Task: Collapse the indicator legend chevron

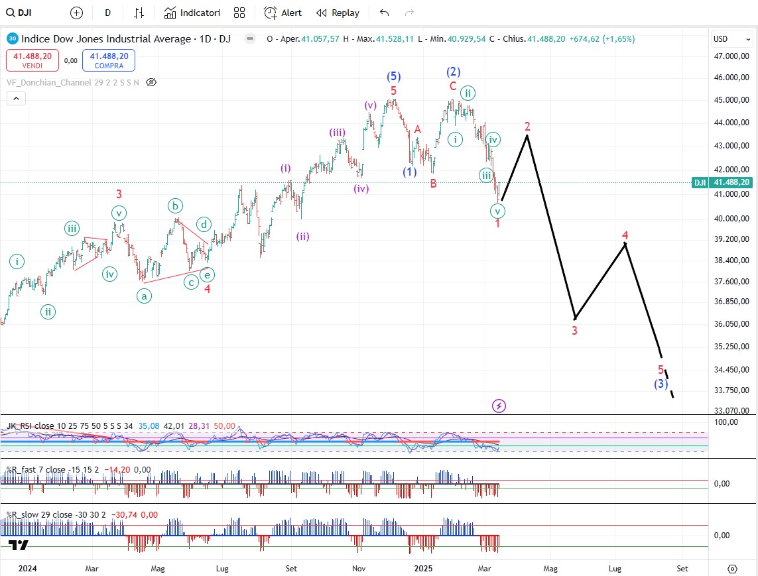Action: pyautogui.click(x=16, y=99)
